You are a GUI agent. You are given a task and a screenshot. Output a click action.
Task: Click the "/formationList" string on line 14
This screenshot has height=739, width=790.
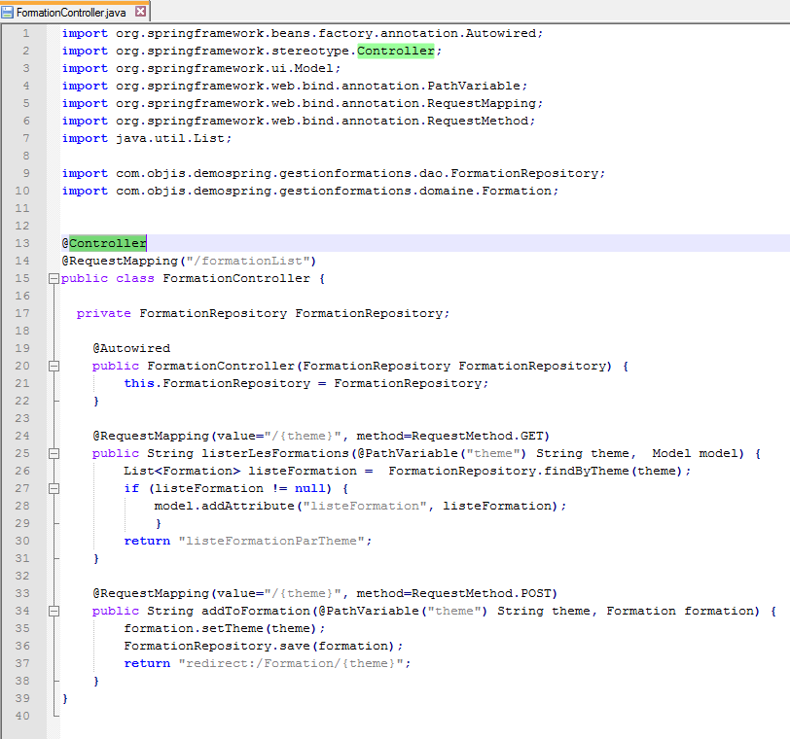pos(248,261)
